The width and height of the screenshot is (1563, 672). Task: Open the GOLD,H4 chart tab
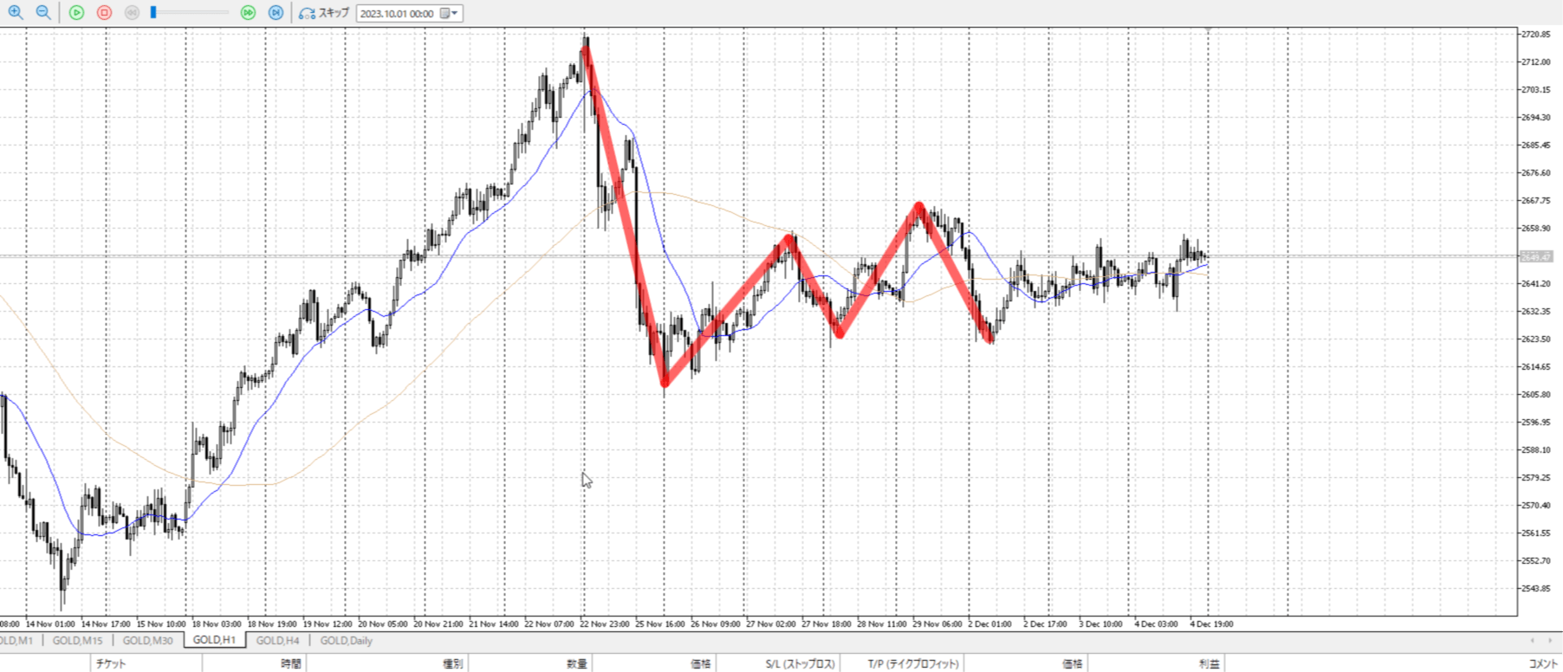pos(277,641)
